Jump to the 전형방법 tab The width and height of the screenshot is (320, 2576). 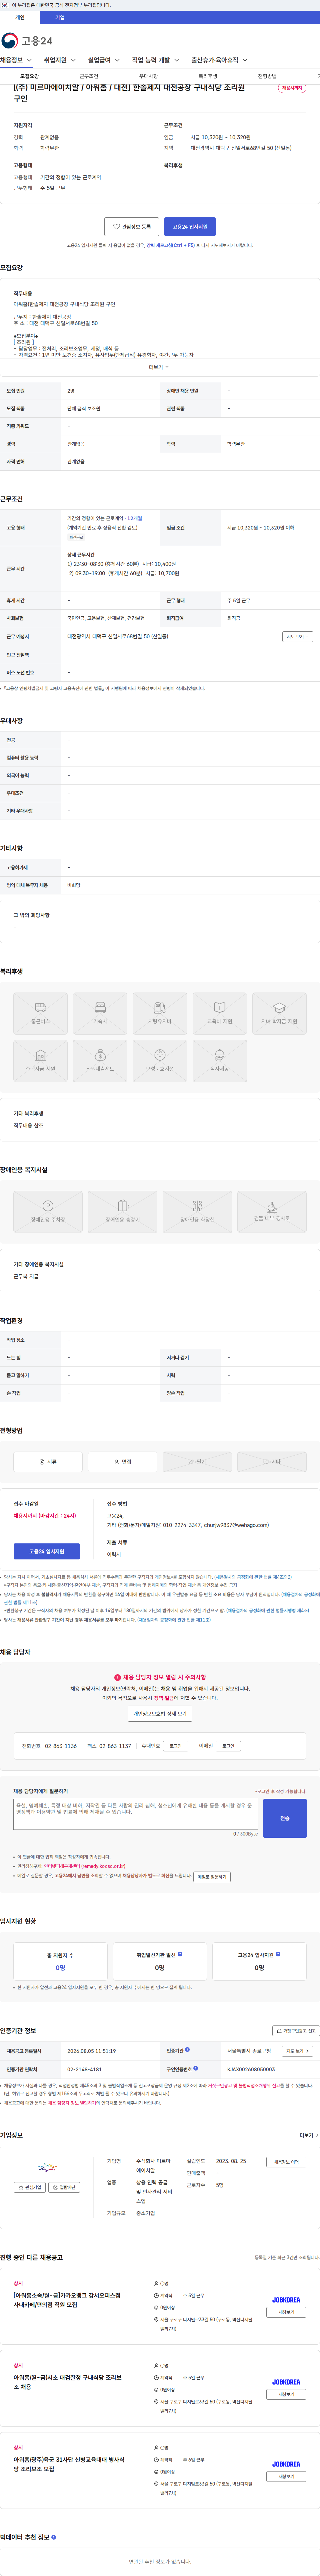pos(267,76)
